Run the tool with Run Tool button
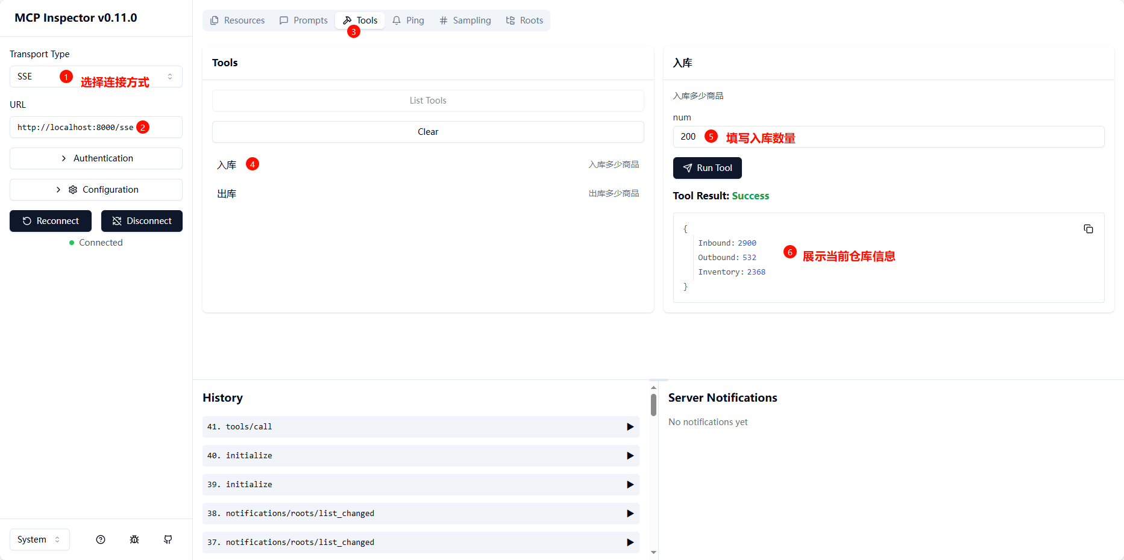1124x560 pixels. point(708,168)
